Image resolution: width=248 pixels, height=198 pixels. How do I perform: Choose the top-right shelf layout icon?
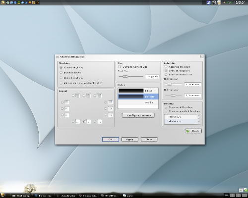100,96
